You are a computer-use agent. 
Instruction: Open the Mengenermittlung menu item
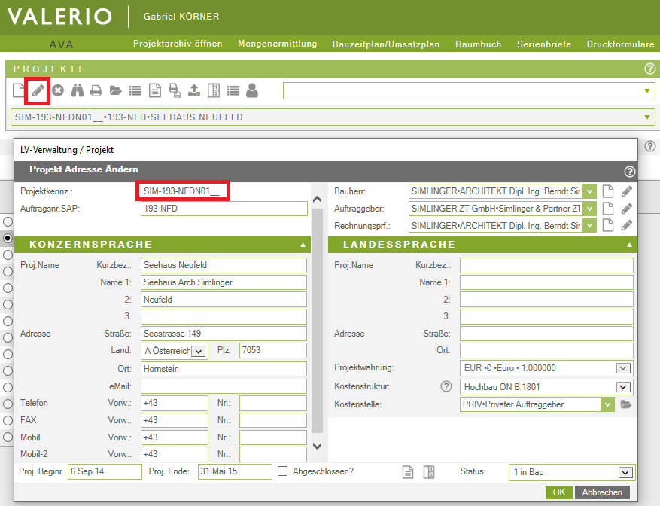click(277, 44)
